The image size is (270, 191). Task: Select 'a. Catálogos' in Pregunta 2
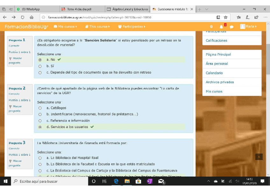tap(40, 108)
